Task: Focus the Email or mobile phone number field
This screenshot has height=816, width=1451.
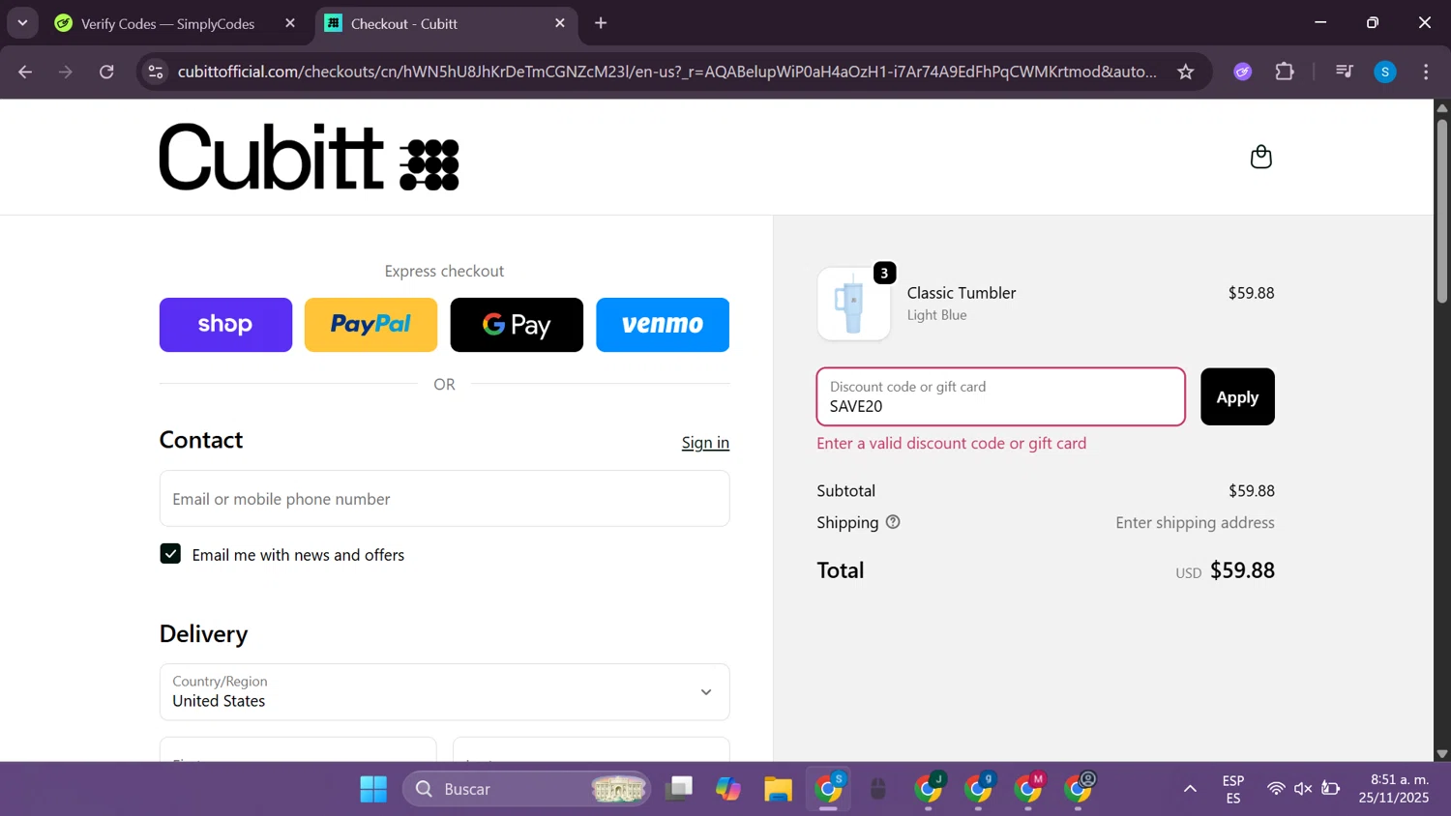Action: (444, 499)
